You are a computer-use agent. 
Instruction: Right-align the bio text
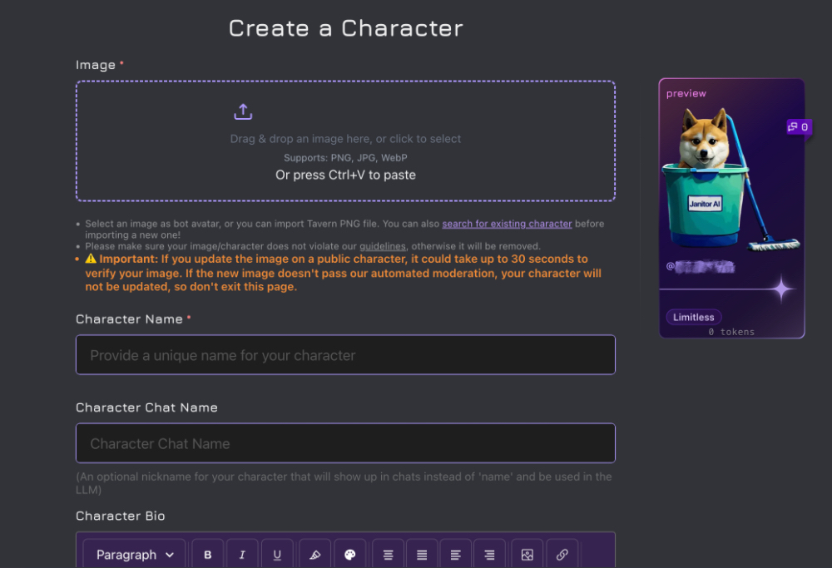pos(489,555)
